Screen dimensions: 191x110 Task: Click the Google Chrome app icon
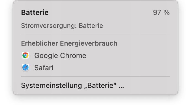pyautogui.click(x=25, y=55)
